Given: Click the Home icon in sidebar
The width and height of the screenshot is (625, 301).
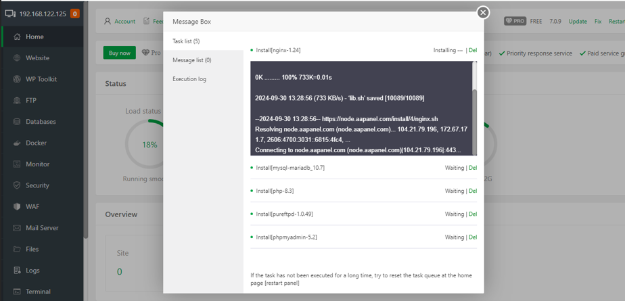Looking at the screenshot, I should tap(17, 37).
